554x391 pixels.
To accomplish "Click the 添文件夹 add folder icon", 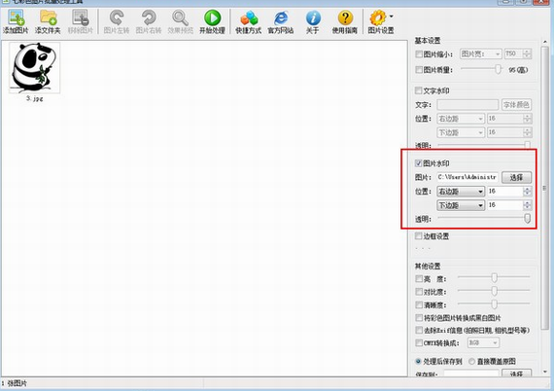I will point(48,18).
